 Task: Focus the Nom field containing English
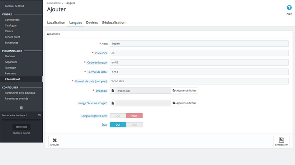(199, 44)
